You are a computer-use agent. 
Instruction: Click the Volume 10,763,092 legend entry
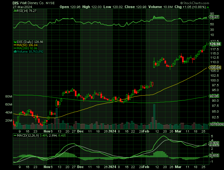tap(30, 52)
